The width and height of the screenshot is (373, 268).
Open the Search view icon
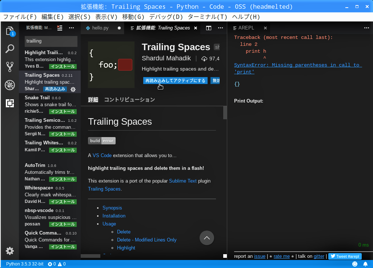click(x=10, y=49)
